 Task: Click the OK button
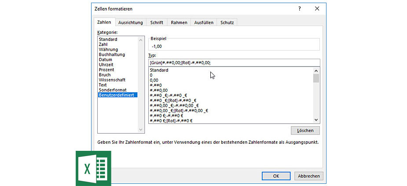tap(276, 176)
